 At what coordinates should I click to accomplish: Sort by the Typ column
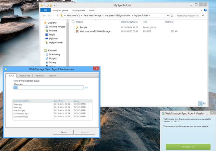145,22
